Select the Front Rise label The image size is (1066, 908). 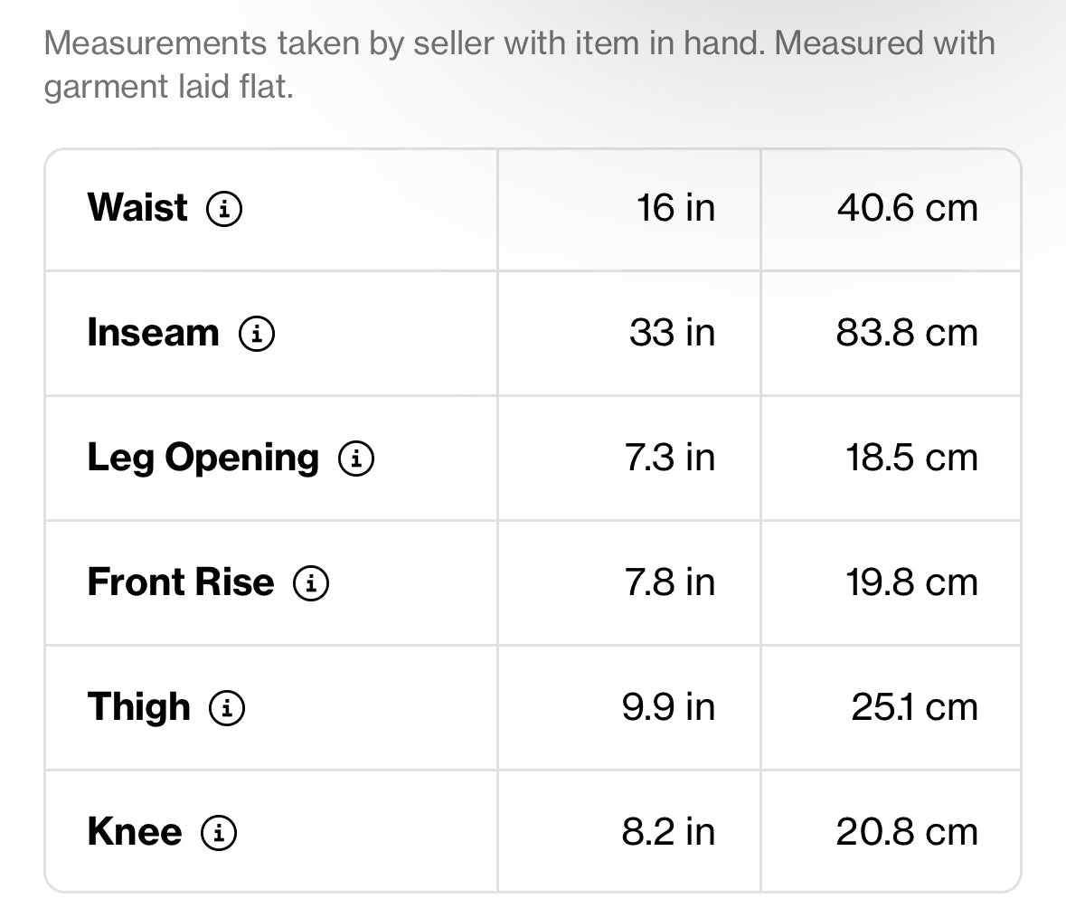point(181,582)
